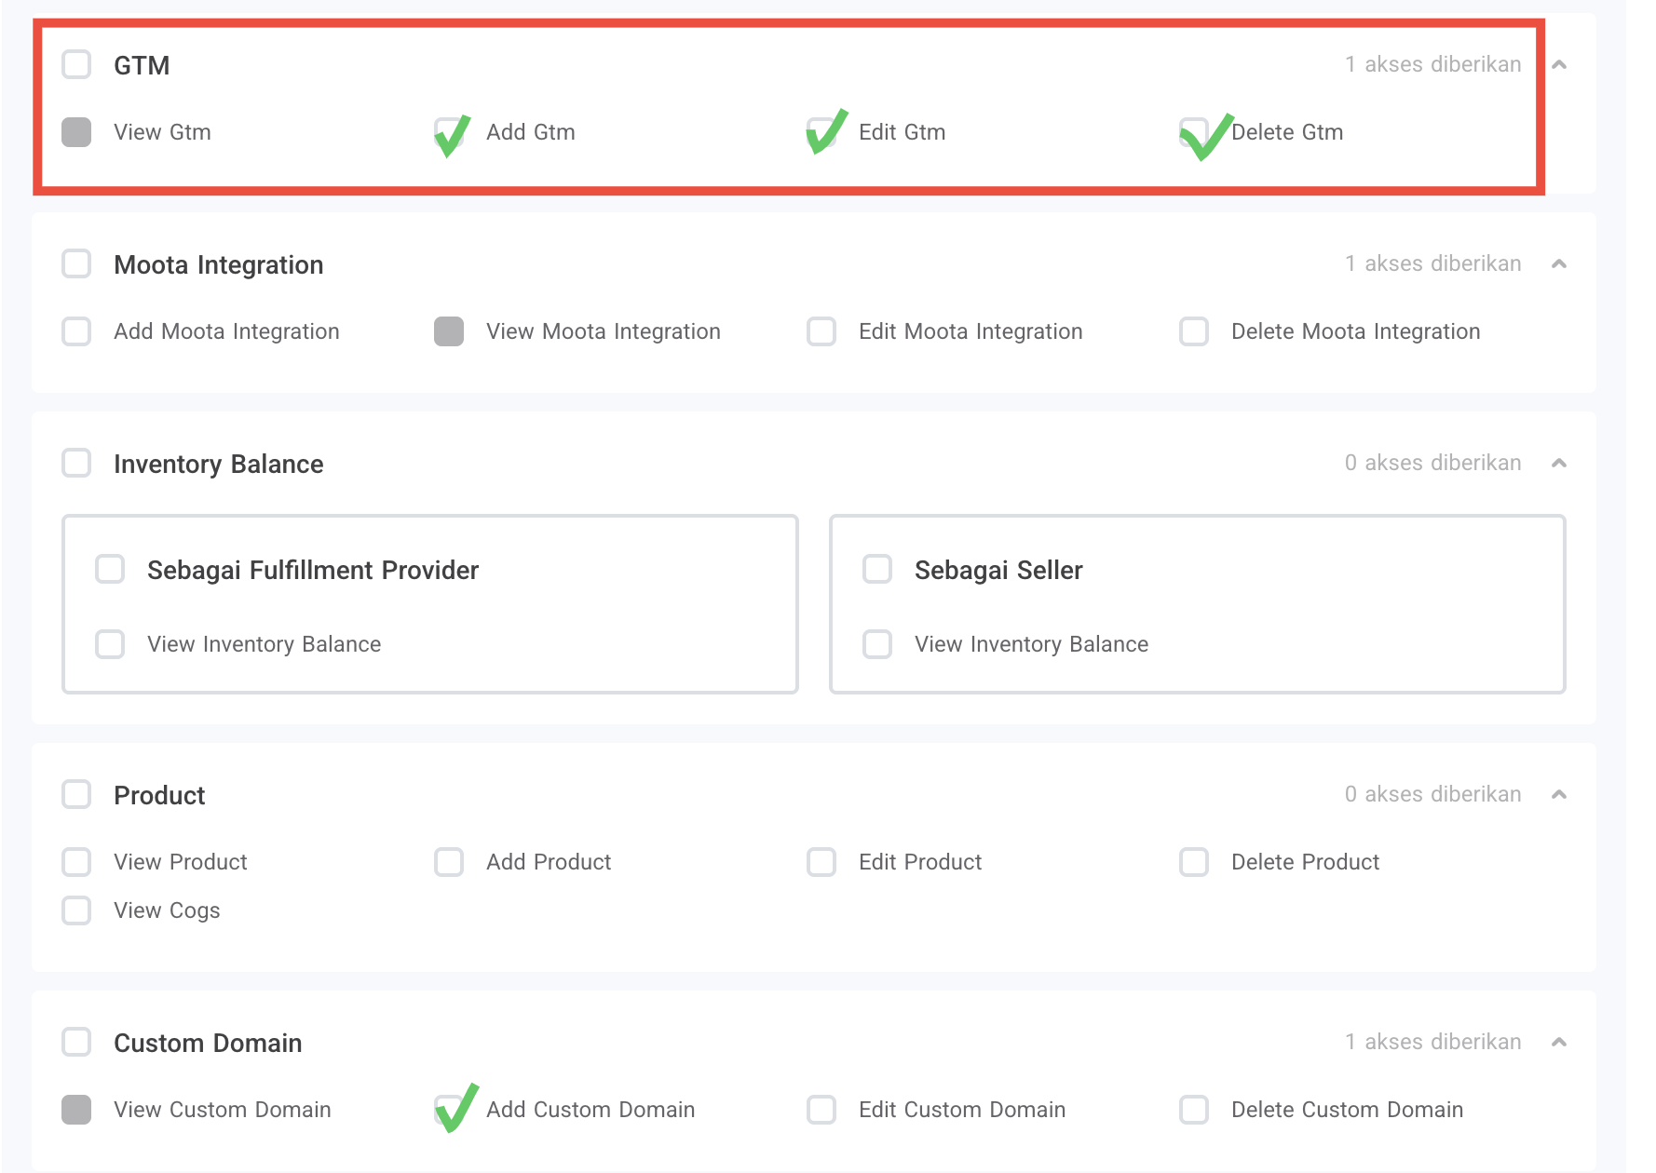Screen dimensions: 1656x1173
Task: Collapse the Custom Domain section
Action: coord(1559,1043)
